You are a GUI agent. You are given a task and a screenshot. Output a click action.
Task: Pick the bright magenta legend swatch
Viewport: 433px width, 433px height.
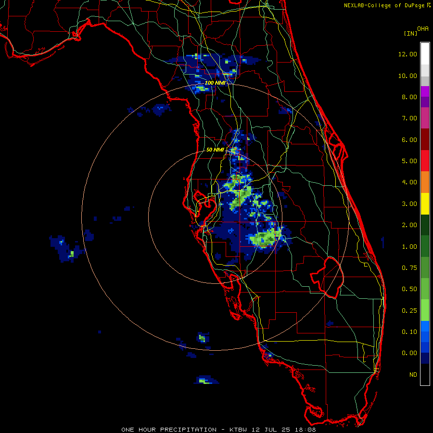[x=425, y=91]
